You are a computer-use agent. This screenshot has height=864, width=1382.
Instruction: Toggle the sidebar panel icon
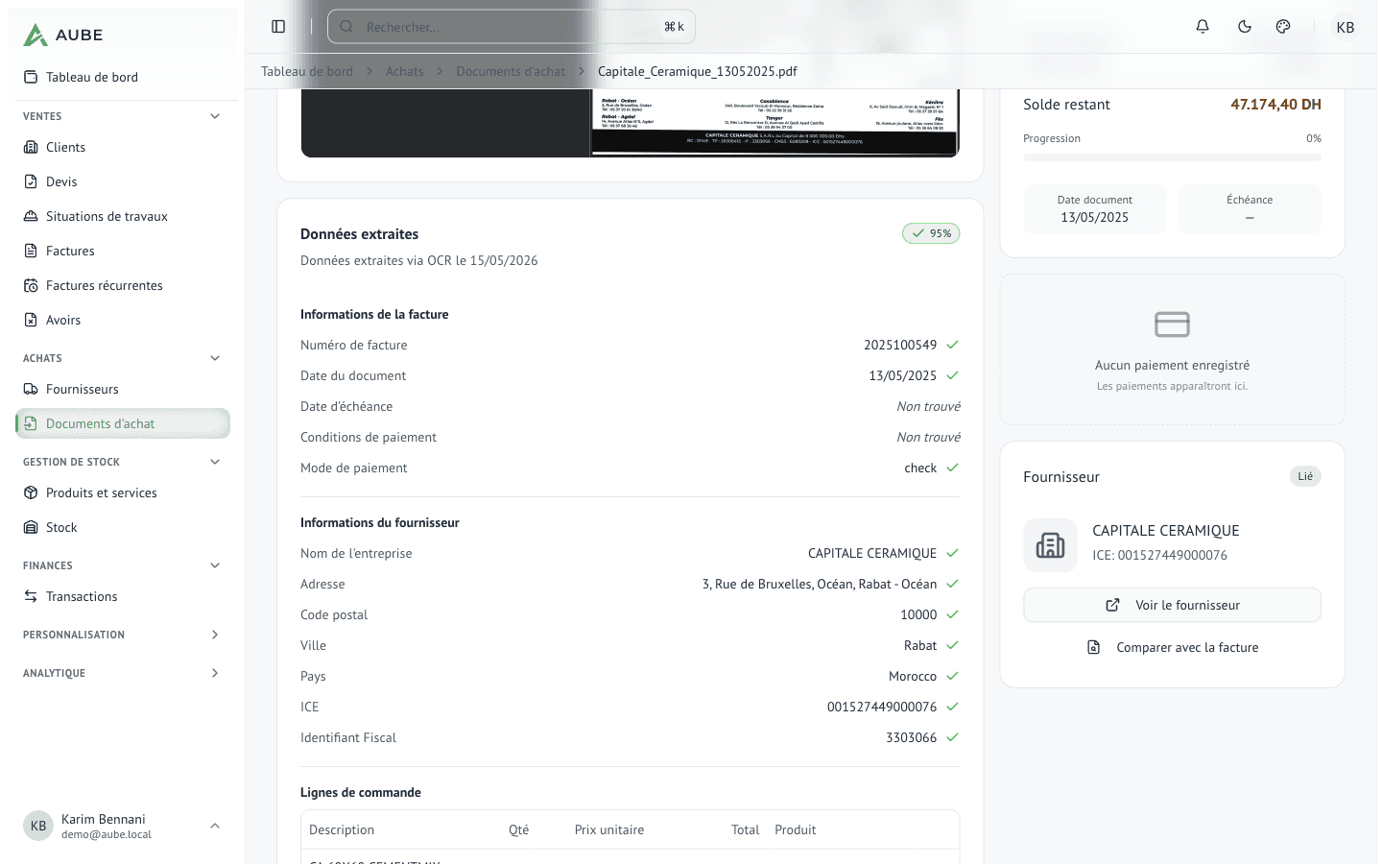coord(278,27)
